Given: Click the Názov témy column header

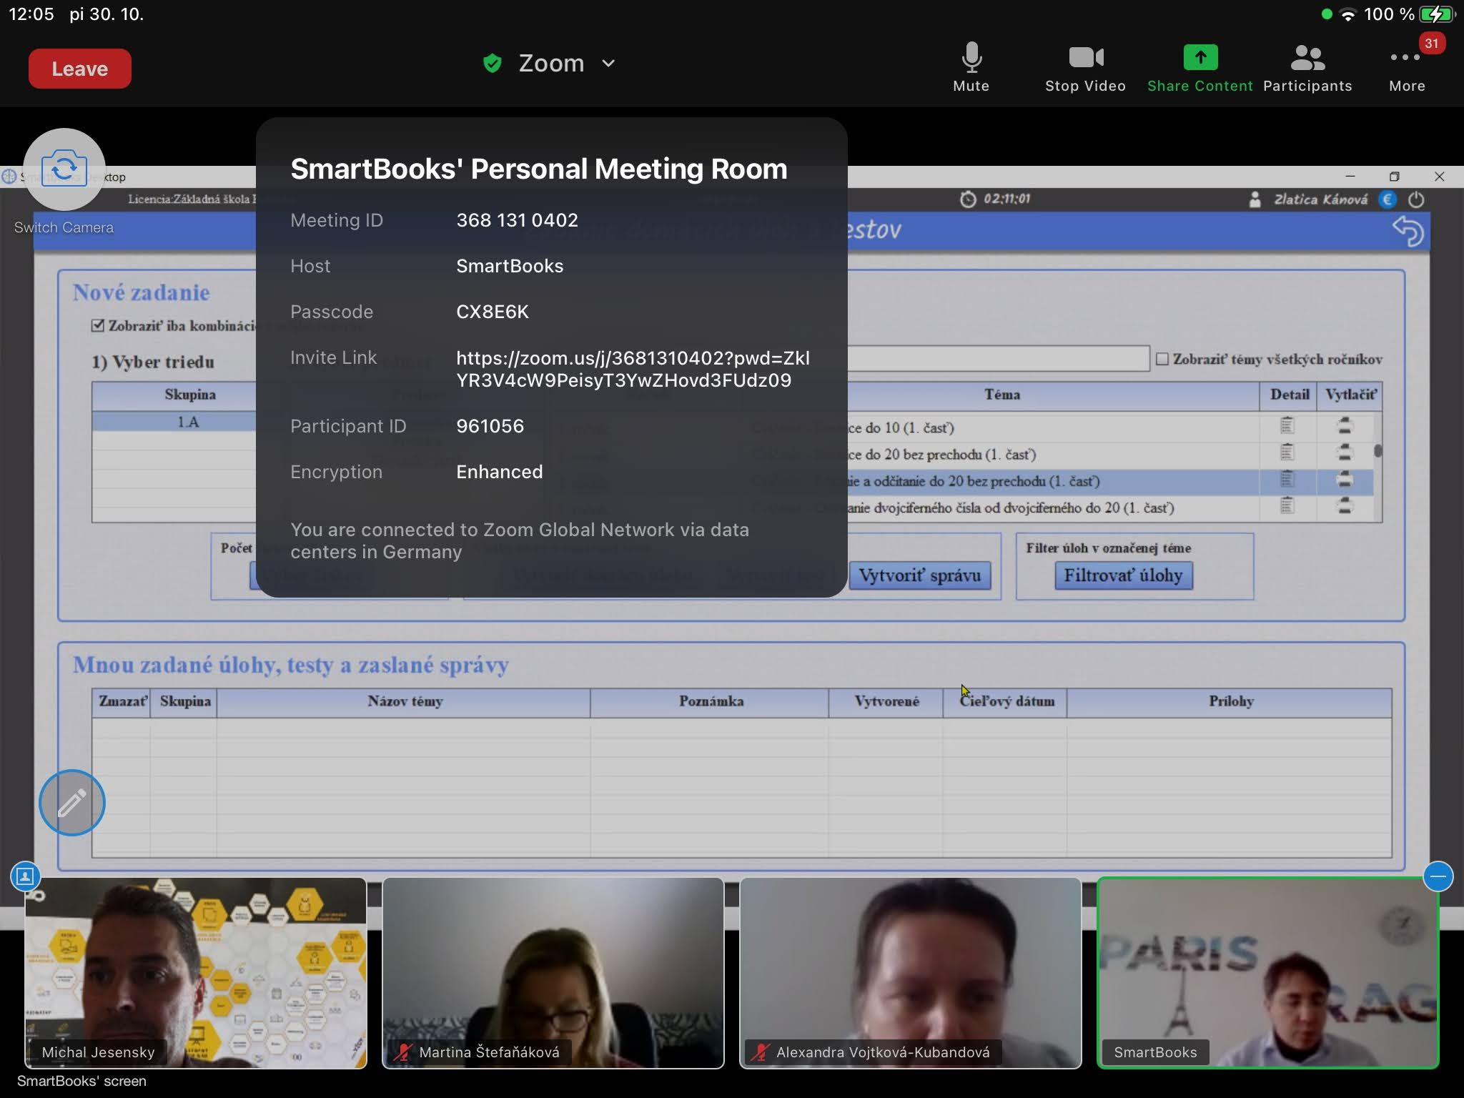Looking at the screenshot, I should [404, 702].
